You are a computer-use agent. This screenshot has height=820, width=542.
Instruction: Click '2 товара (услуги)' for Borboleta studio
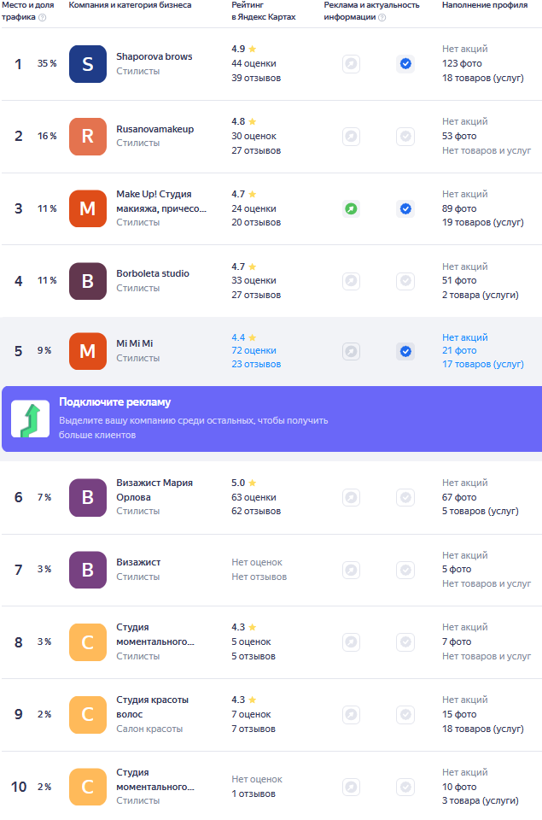click(x=481, y=295)
